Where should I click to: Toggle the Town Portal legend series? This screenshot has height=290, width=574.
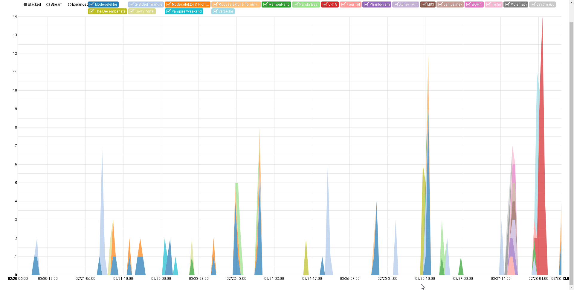(x=142, y=11)
